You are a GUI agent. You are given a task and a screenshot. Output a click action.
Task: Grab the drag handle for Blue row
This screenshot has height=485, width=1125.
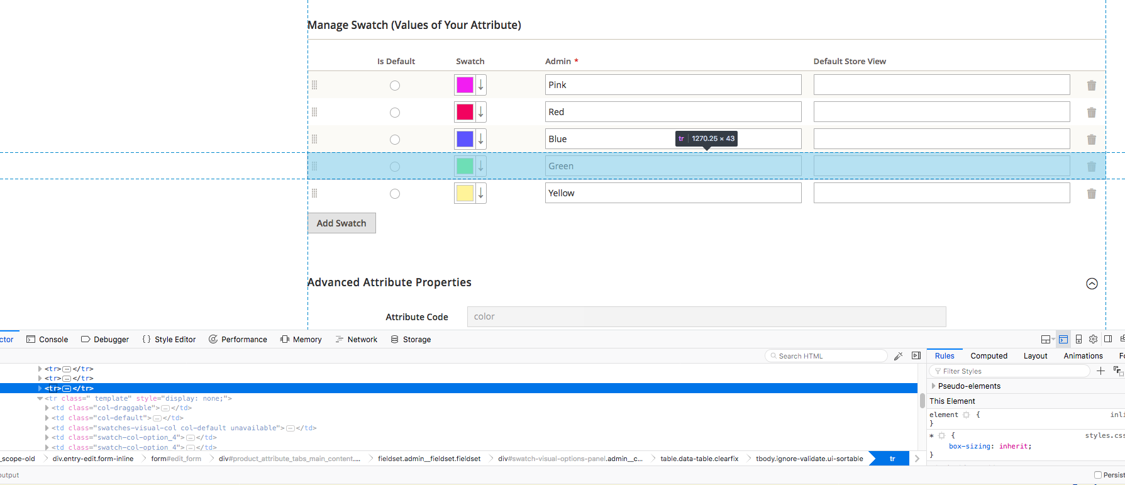(x=314, y=140)
